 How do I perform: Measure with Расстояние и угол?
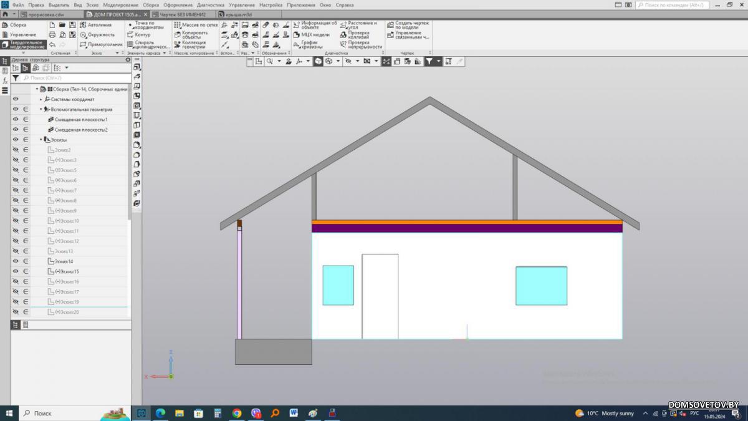point(358,25)
